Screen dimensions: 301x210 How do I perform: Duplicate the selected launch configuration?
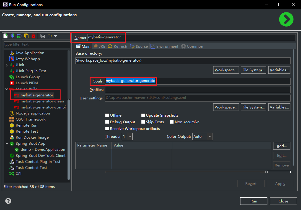(26, 36)
